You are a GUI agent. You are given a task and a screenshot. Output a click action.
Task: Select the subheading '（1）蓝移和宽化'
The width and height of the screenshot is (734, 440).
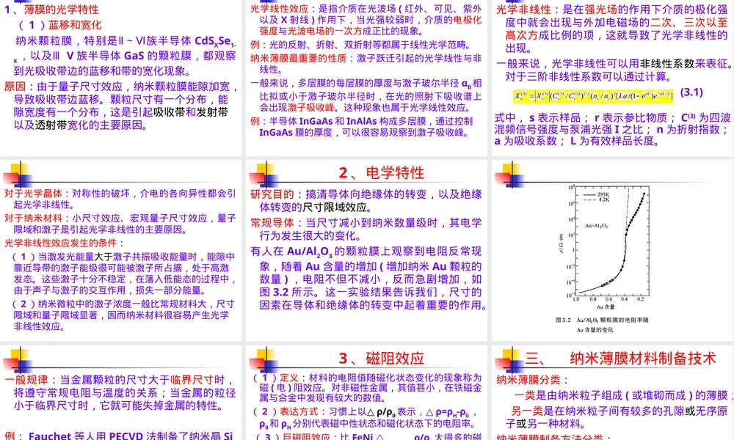pyautogui.click(x=59, y=25)
